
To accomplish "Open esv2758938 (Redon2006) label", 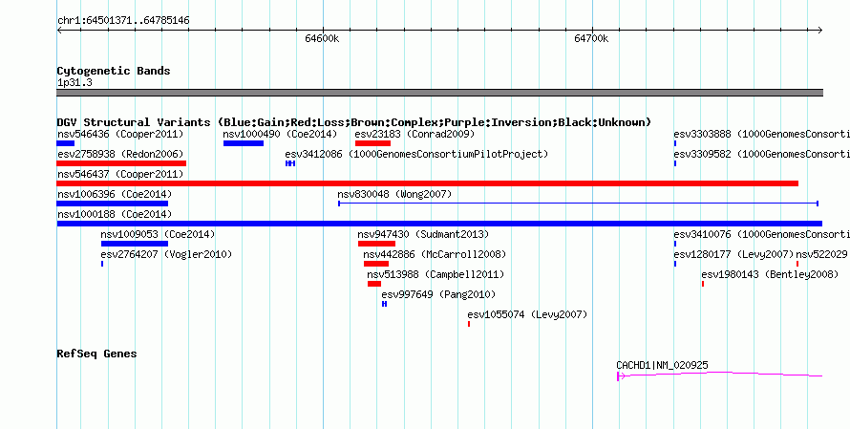I will [120, 154].
